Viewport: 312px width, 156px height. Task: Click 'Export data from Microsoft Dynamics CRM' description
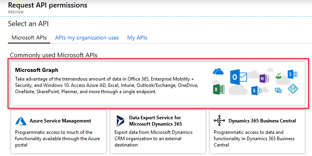pyautogui.click(x=153, y=139)
